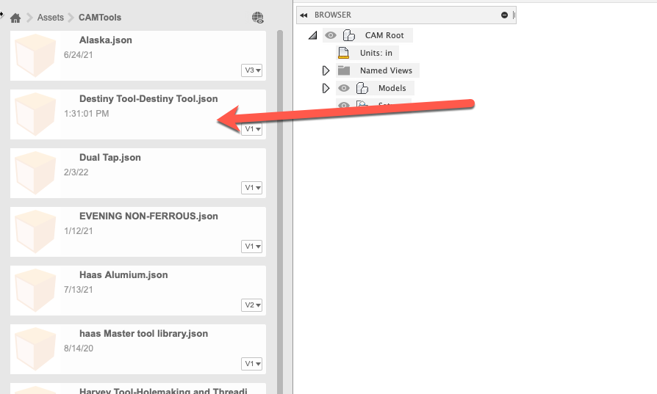
Task: Select EVENING NON-FERROUS.json thumbnail
Action: [35, 232]
